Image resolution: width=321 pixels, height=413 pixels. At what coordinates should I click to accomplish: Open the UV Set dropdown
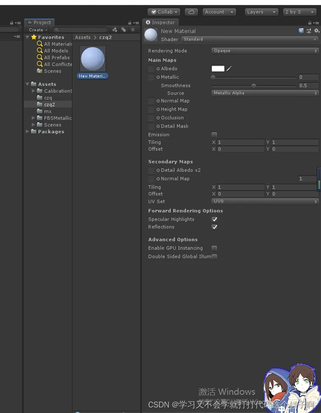(x=265, y=201)
